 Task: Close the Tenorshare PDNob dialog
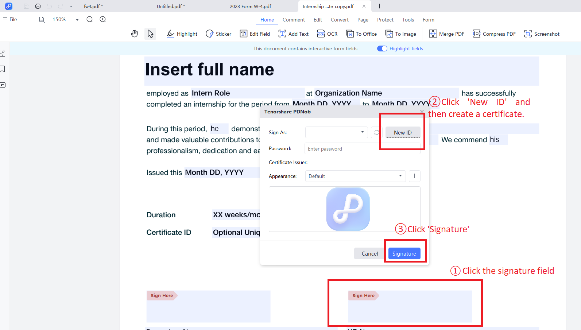(x=422, y=111)
